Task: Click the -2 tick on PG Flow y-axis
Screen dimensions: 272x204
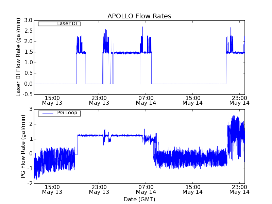Action: coord(30,184)
